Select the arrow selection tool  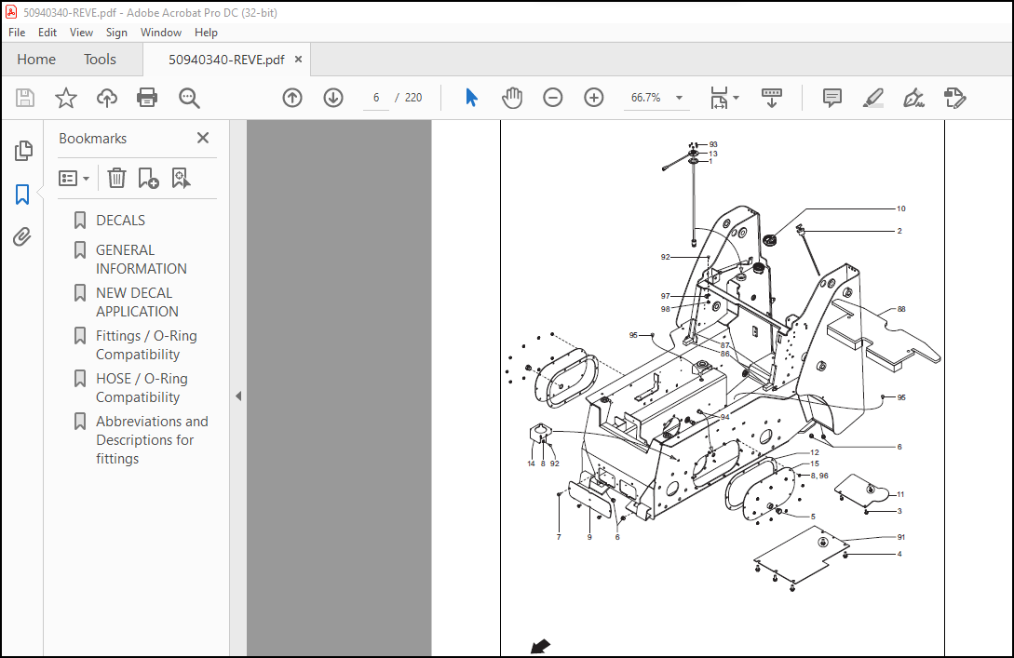[471, 98]
